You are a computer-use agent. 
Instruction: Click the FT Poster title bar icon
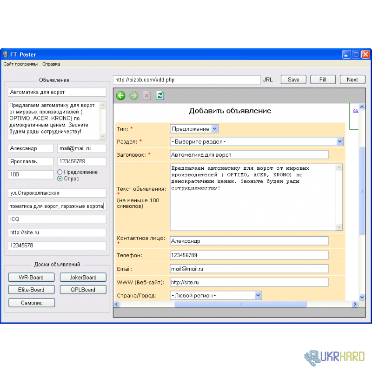pyautogui.click(x=6, y=54)
